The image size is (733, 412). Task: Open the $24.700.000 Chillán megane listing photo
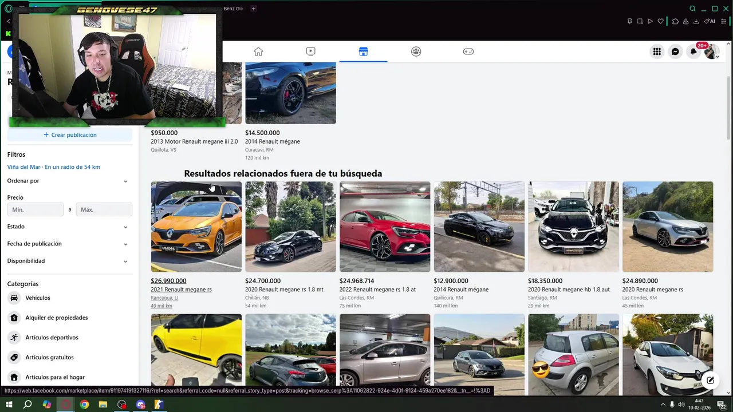pos(290,227)
